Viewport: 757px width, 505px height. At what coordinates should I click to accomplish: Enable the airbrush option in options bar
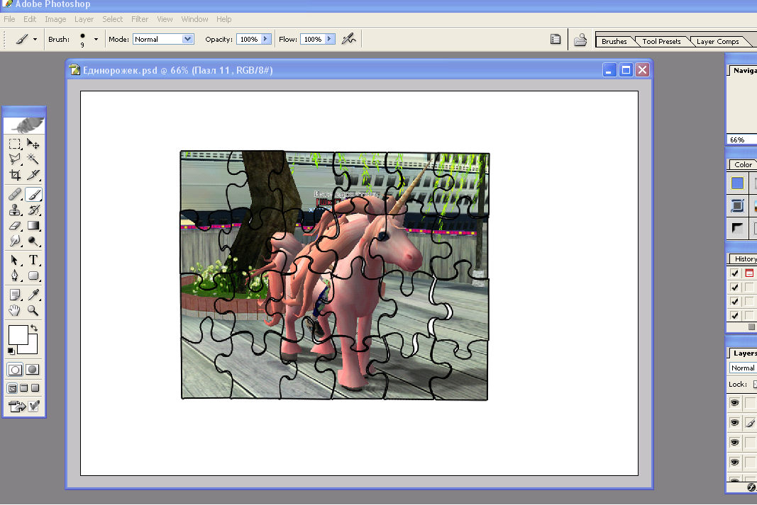(348, 39)
